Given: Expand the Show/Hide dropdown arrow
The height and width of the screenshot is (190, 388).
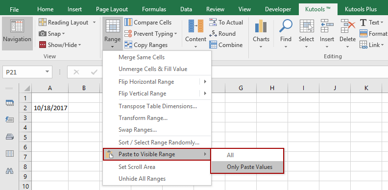Looking at the screenshot, I should click(x=80, y=45).
